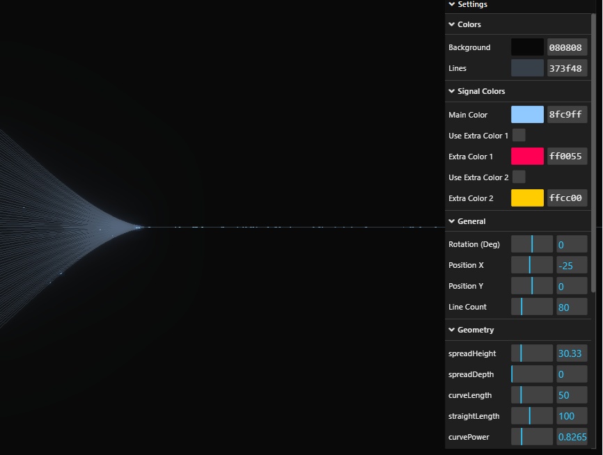Enable Use Extra Color 2 checkbox
Image resolution: width=603 pixels, height=455 pixels.
pyautogui.click(x=519, y=177)
